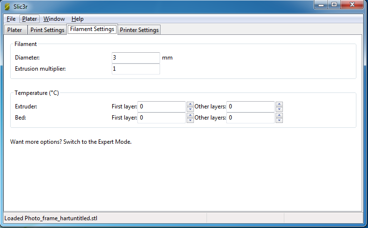
Task: Click the Extruder Other layers temperature field
Action: tap(250, 106)
